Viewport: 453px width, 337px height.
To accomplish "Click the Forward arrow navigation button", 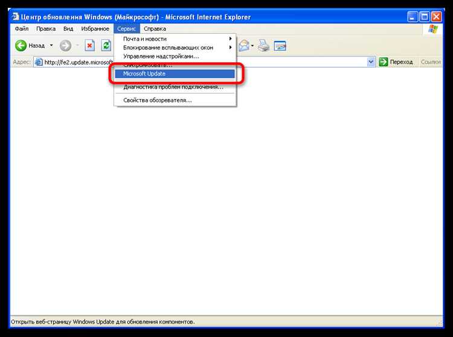I will tap(65, 45).
